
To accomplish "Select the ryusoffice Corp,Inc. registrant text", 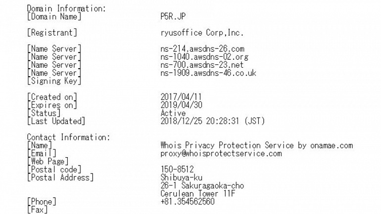I will pyautogui.click(x=202, y=33).
